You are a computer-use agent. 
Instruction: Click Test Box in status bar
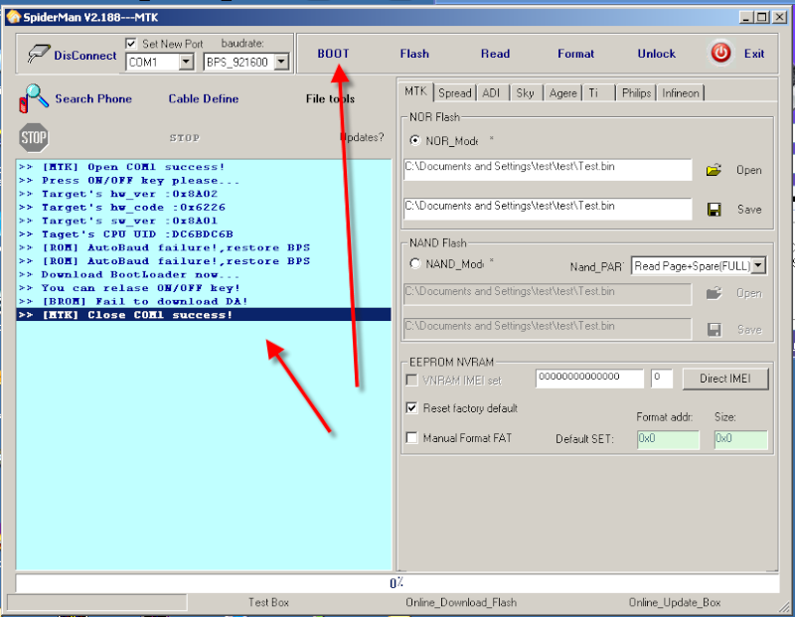click(268, 602)
